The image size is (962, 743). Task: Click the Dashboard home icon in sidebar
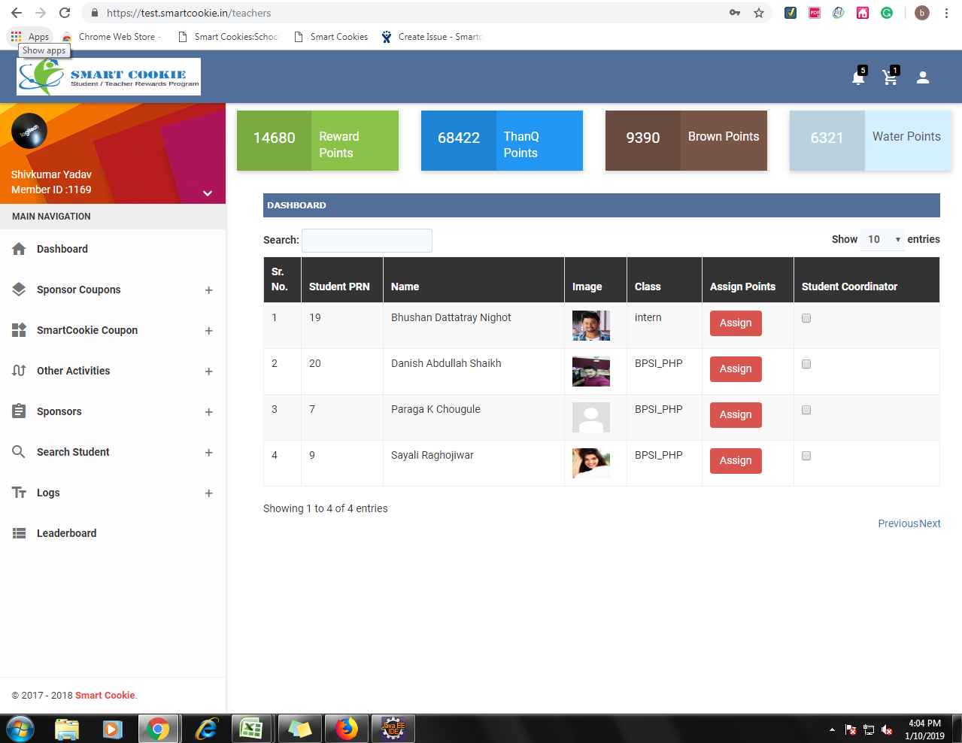20,249
